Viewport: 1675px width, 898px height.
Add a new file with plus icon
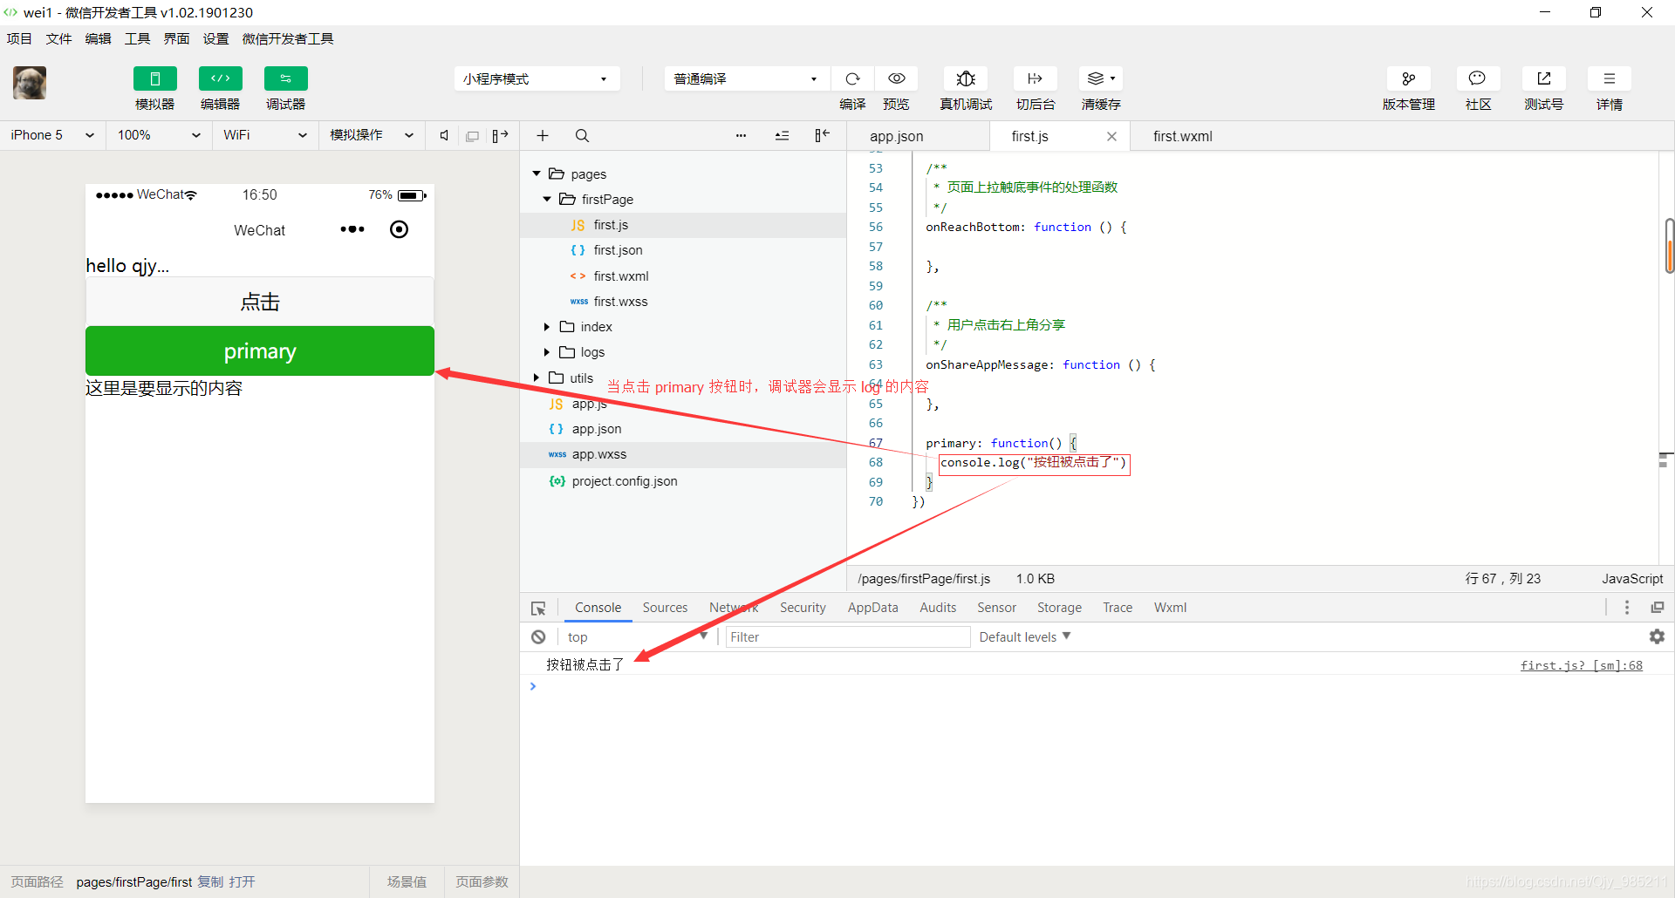coord(543,135)
